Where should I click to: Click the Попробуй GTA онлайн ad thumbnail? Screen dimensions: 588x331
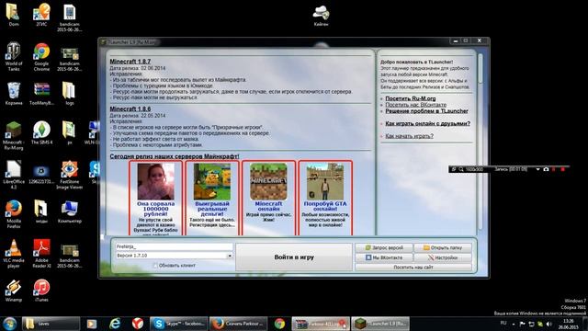pyautogui.click(x=324, y=182)
